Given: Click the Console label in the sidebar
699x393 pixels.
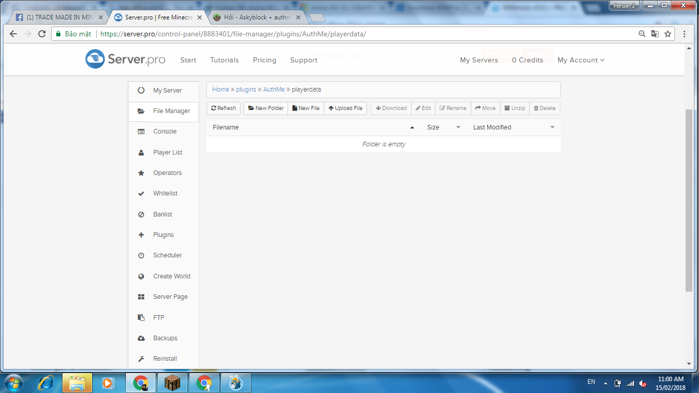Looking at the screenshot, I should pos(165,132).
